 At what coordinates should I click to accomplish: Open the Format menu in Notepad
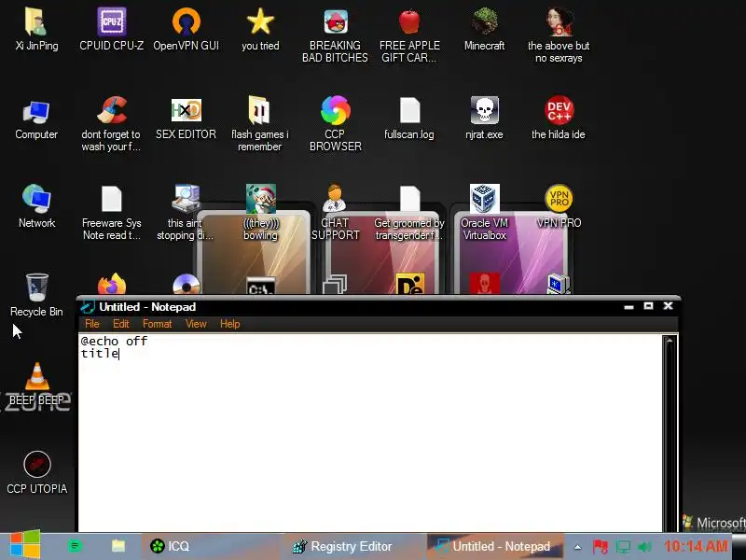157,324
